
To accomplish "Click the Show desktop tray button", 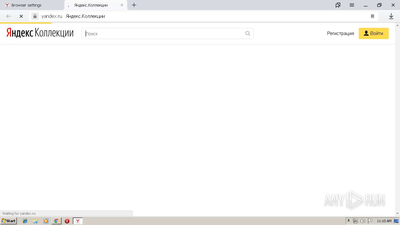I will (396, 221).
